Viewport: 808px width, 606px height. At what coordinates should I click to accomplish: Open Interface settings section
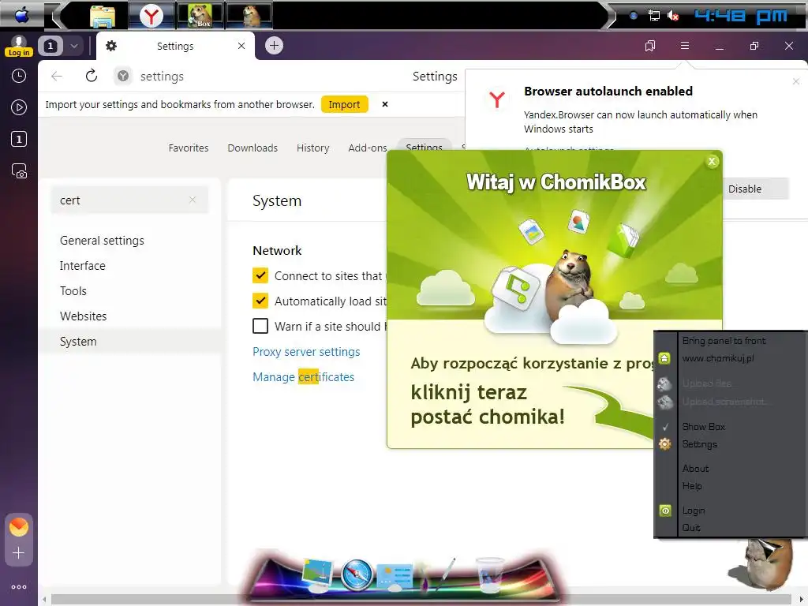[82, 265]
